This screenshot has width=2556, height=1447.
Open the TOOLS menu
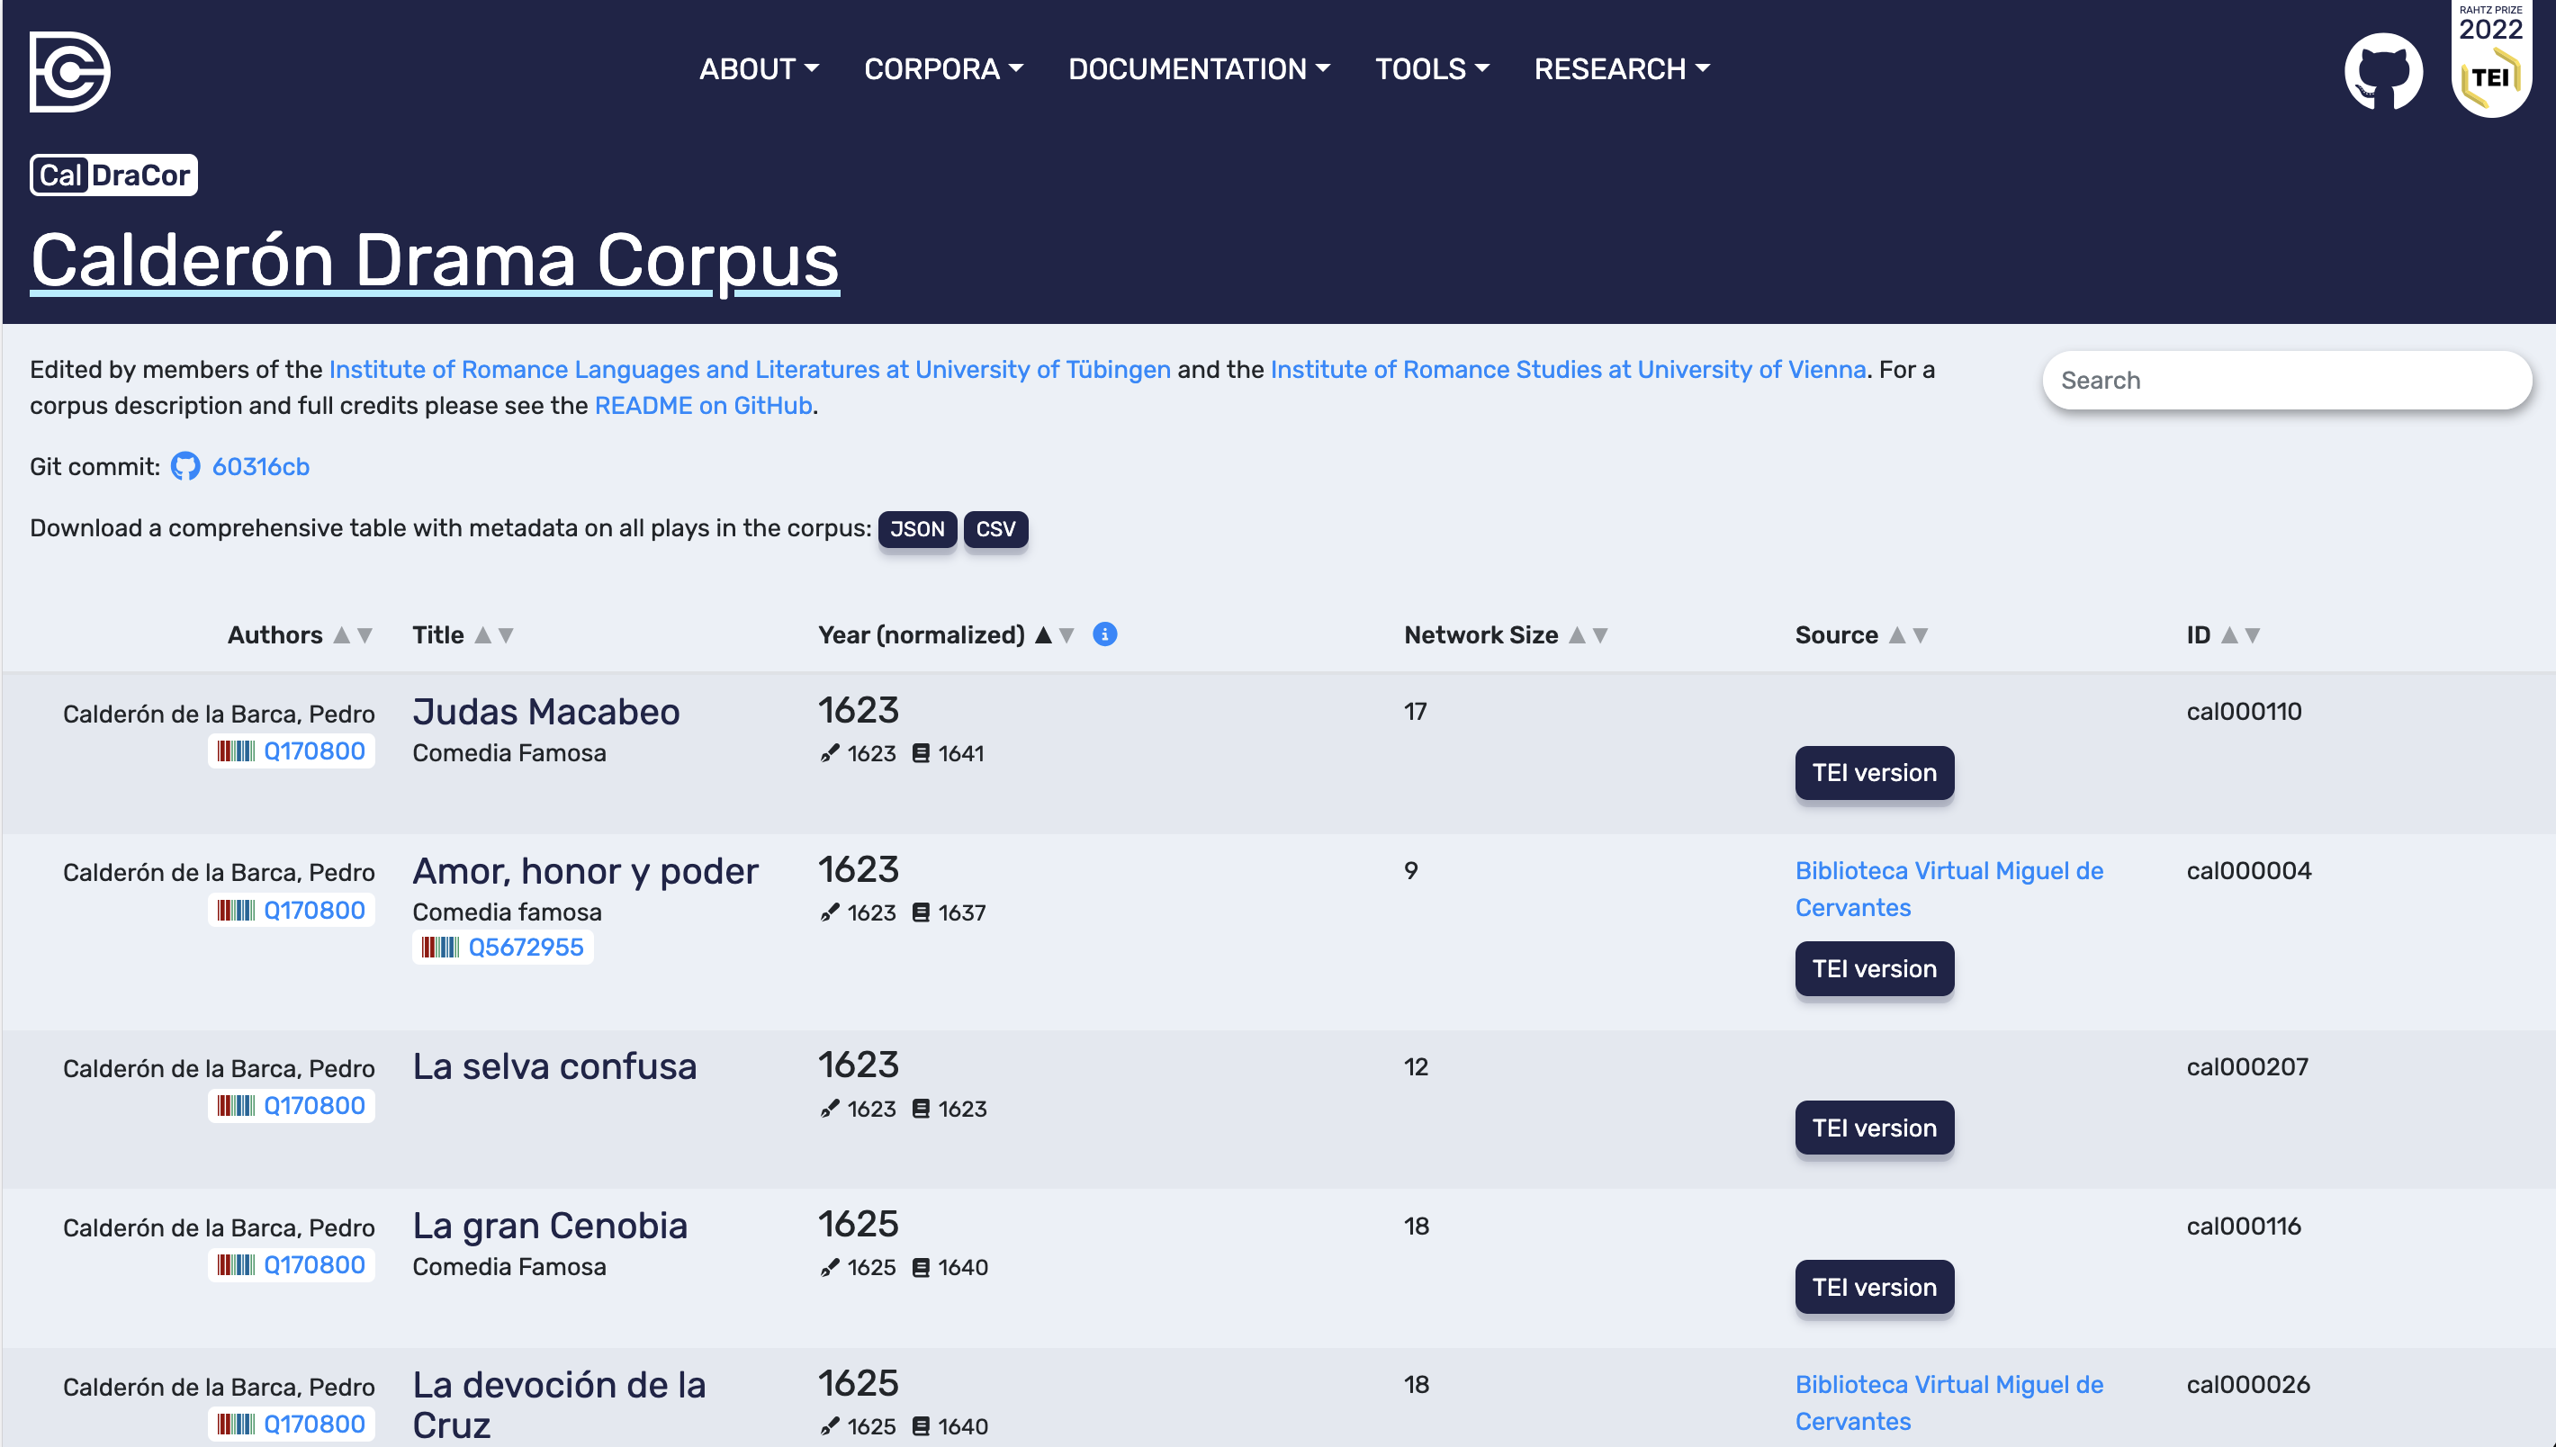(x=1432, y=68)
